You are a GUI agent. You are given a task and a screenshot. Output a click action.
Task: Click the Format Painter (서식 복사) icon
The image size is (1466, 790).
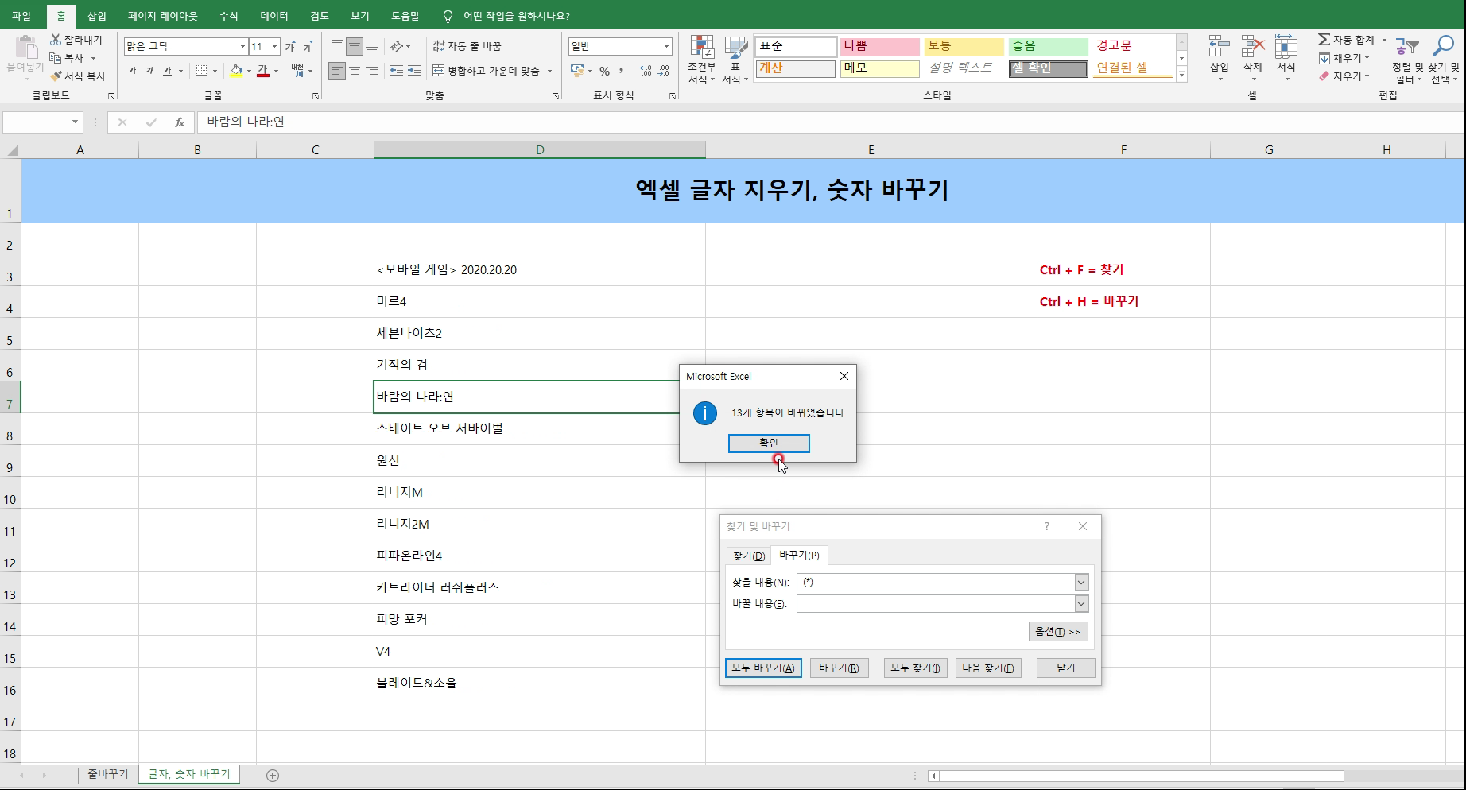click(x=56, y=76)
